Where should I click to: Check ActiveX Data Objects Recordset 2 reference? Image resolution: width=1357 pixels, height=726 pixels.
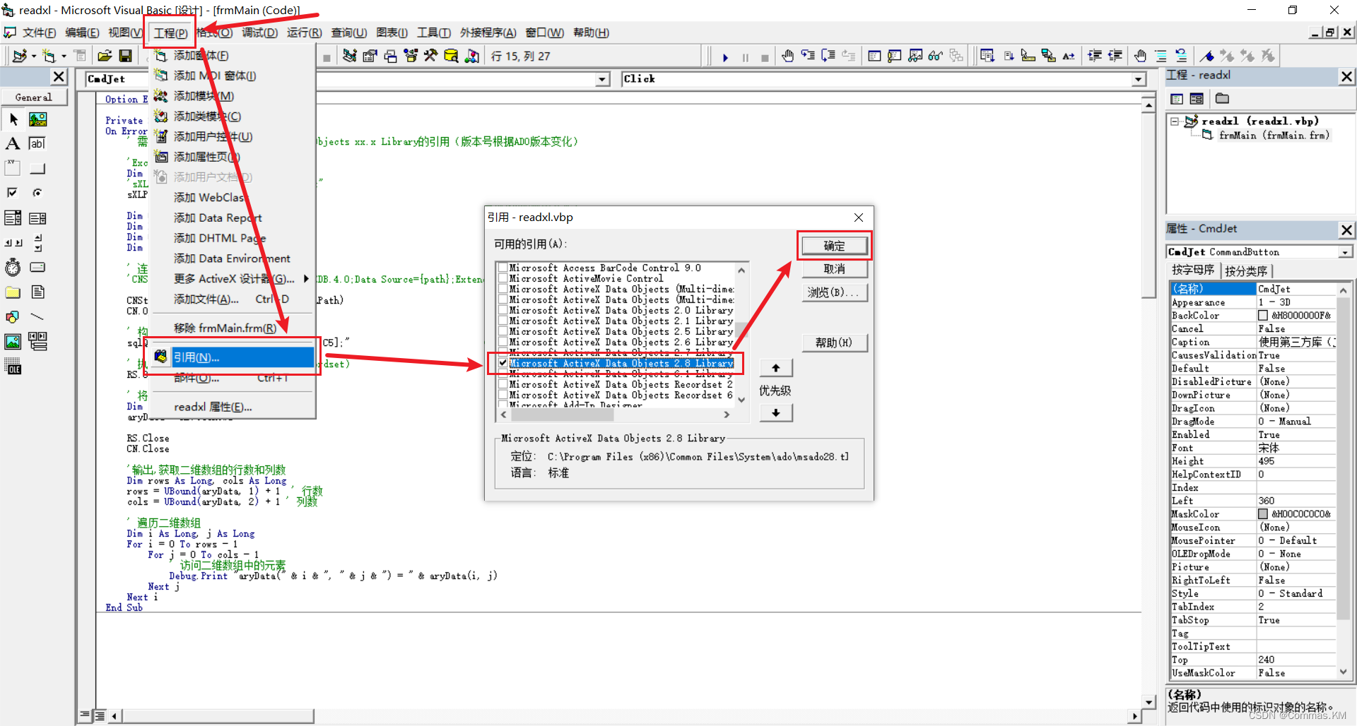click(503, 384)
